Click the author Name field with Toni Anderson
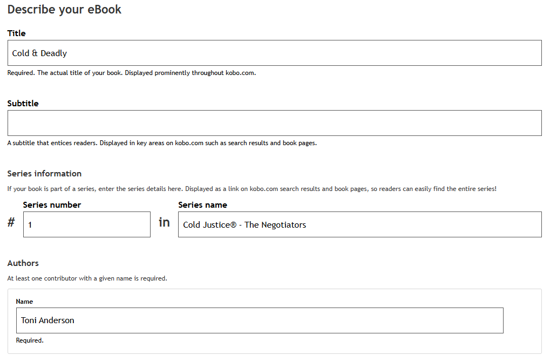Screen dimensions: 557x362 pyautogui.click(x=259, y=320)
